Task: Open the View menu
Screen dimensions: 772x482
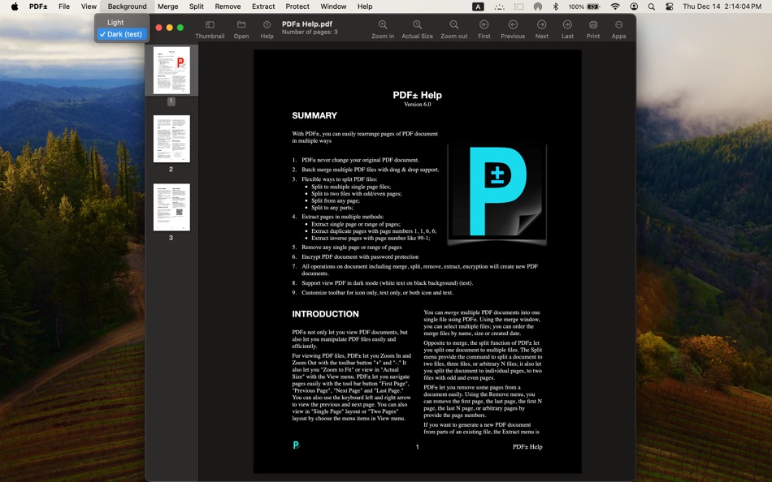Action: [89, 6]
